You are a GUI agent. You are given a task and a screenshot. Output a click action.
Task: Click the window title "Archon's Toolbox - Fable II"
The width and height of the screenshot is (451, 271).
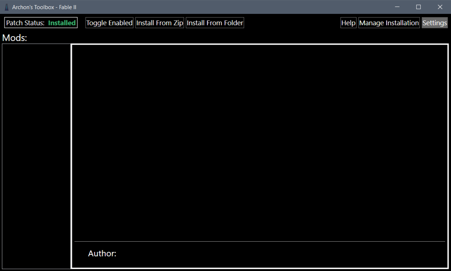[x=44, y=7]
